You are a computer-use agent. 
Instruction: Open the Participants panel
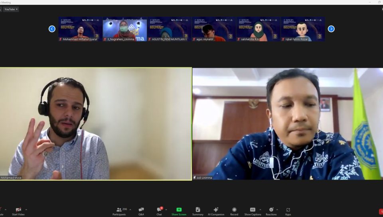119,211
